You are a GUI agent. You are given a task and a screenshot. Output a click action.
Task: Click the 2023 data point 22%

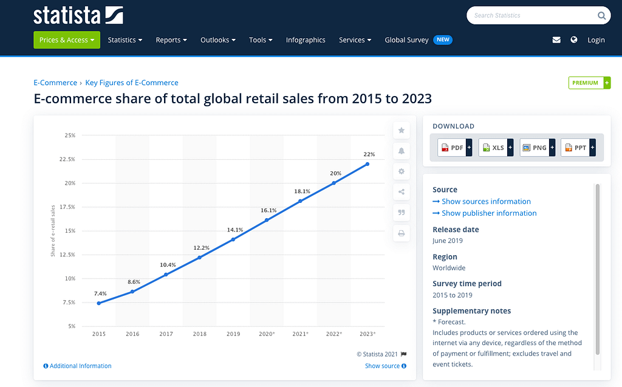[x=367, y=164]
